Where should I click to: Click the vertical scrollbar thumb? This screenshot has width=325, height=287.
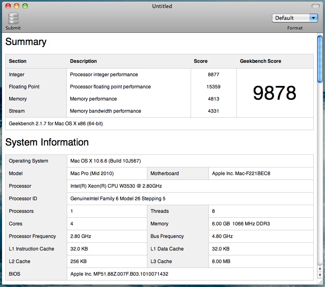(320, 59)
